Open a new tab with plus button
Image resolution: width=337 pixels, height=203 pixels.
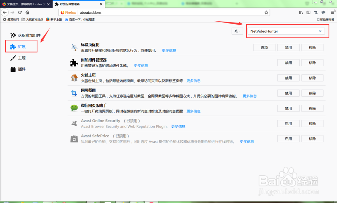click(x=109, y=4)
